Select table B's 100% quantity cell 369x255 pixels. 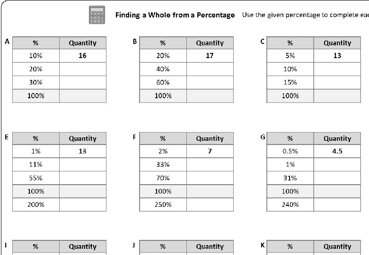pyautogui.click(x=210, y=96)
